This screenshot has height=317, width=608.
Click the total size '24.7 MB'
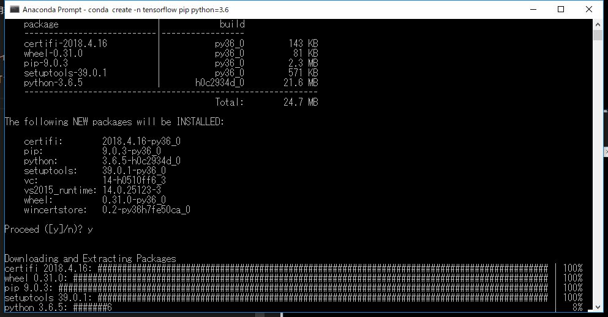pos(301,102)
